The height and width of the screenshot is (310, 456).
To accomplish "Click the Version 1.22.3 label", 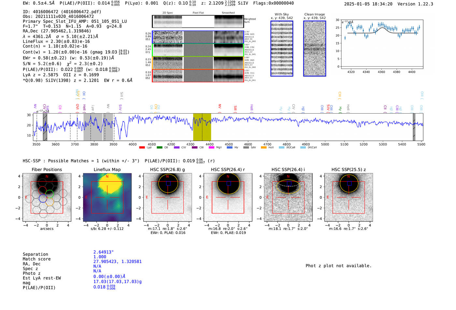I will pos(415,4).
